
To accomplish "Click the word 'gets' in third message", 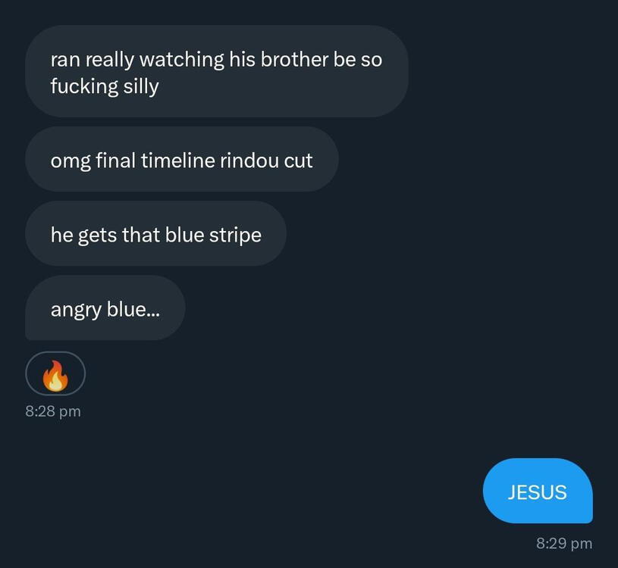I will (97, 236).
